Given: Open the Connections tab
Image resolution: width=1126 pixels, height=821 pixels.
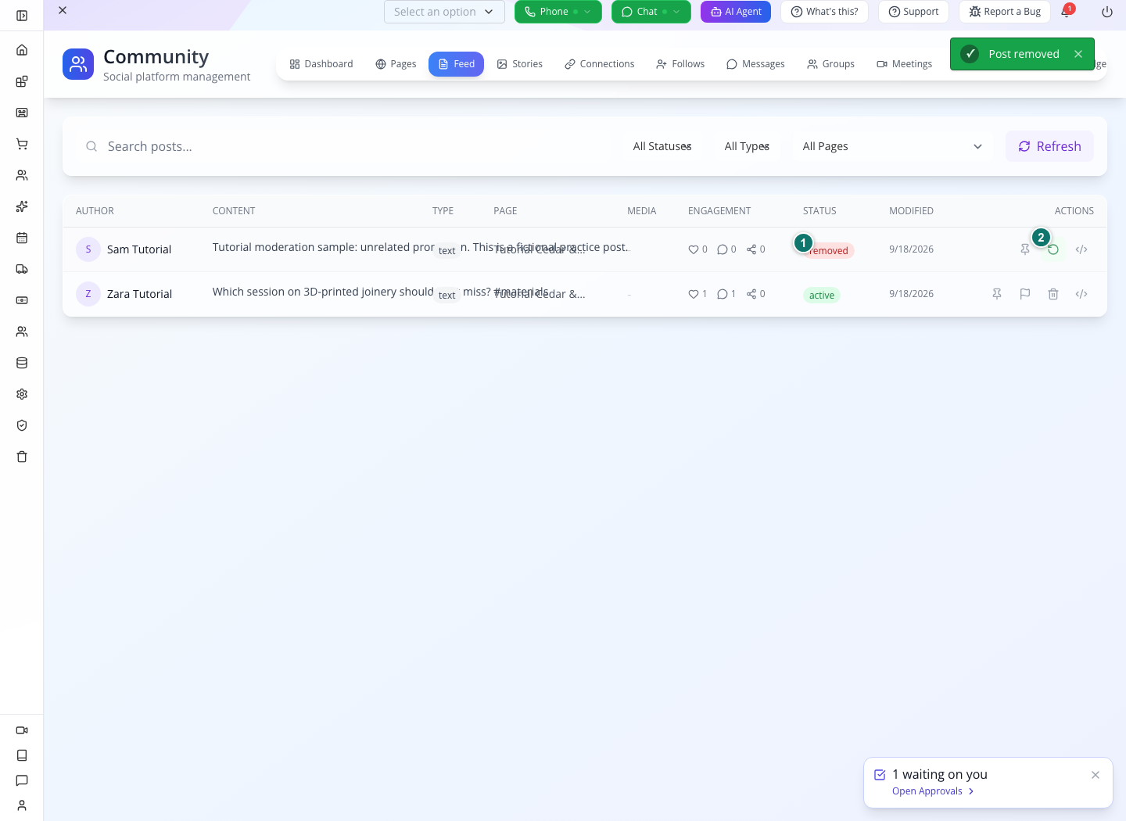Looking at the screenshot, I should click(x=600, y=64).
